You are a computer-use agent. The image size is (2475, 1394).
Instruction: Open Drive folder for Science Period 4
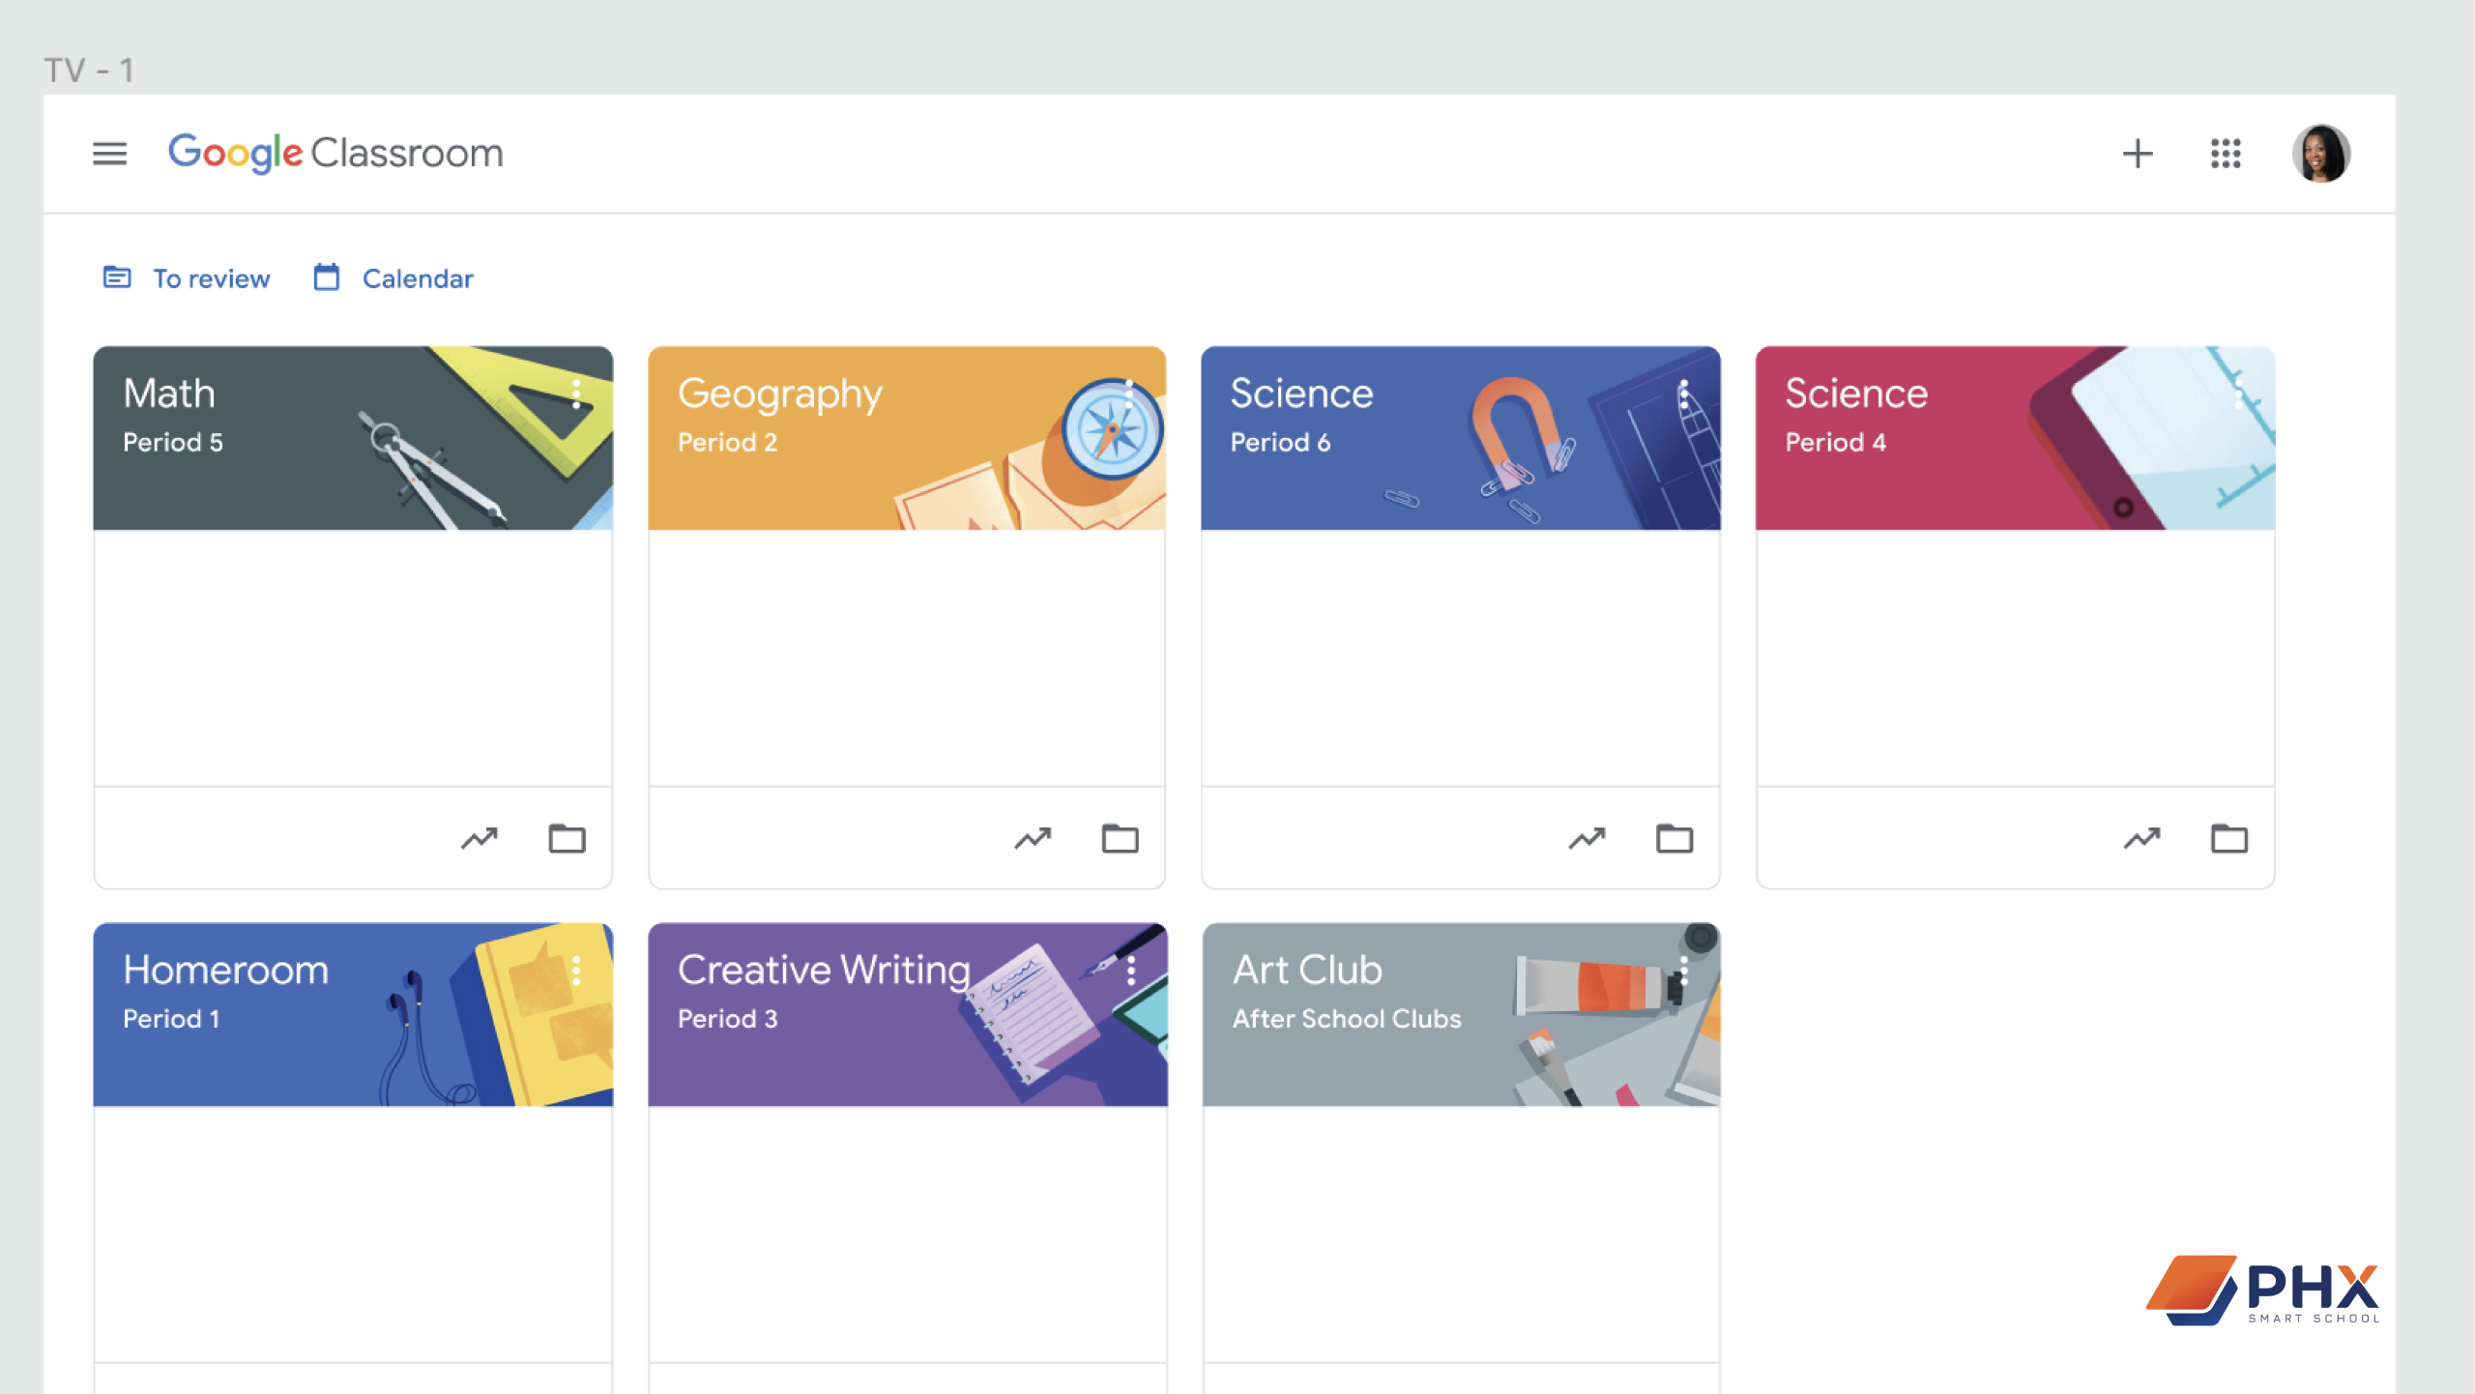click(2228, 838)
